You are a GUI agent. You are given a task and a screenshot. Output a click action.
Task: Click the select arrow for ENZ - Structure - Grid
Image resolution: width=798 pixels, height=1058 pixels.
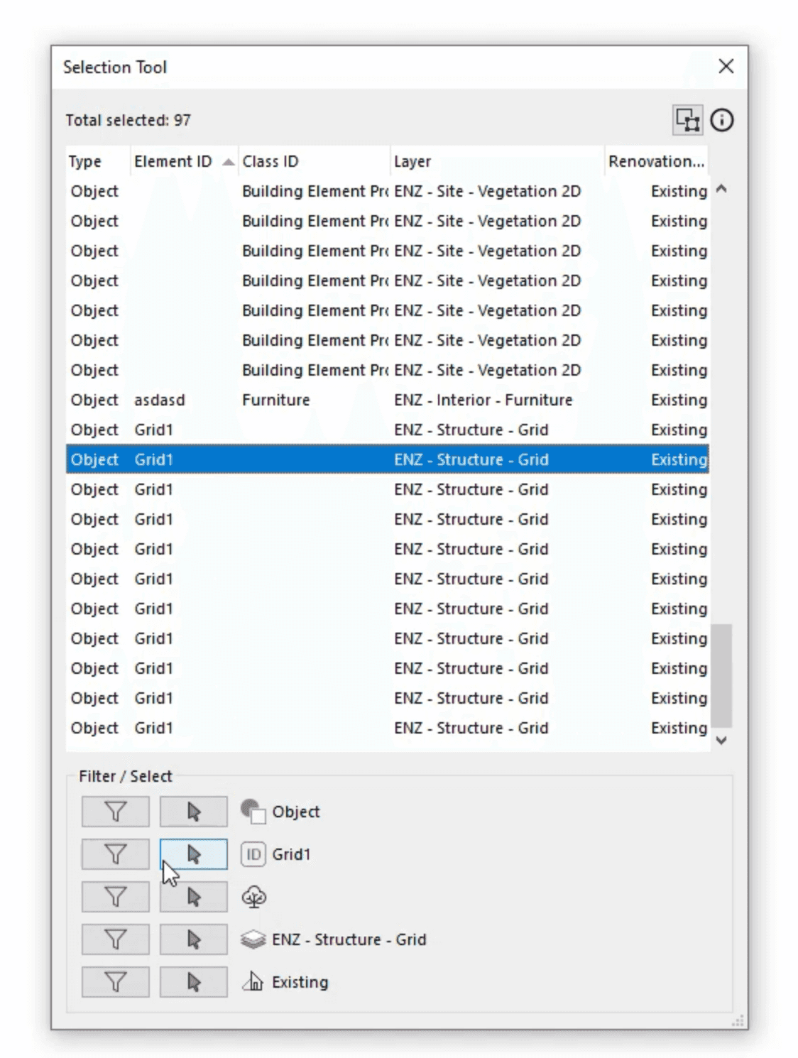tap(193, 939)
